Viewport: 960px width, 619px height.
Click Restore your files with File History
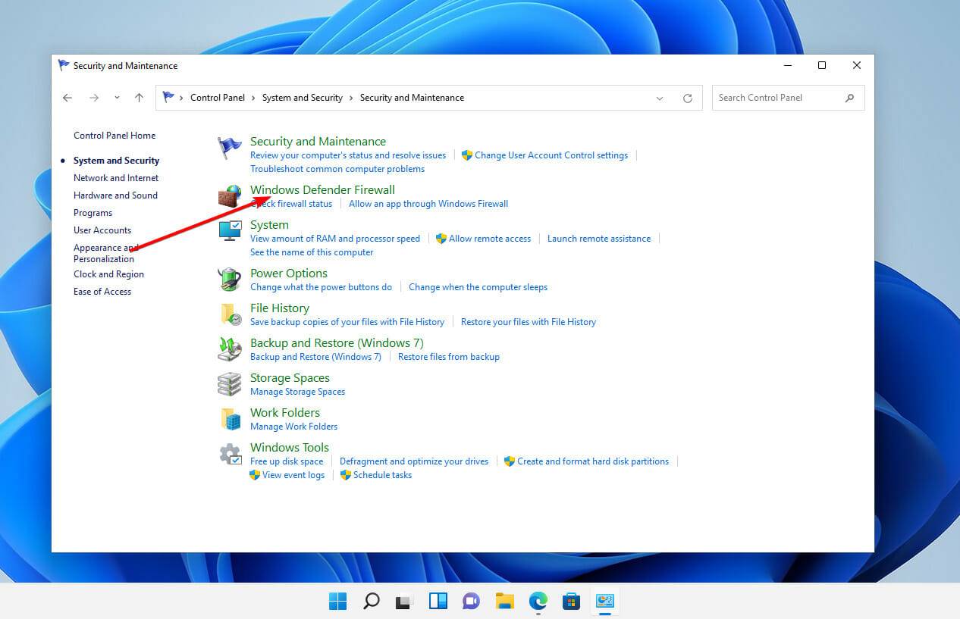[529, 322]
